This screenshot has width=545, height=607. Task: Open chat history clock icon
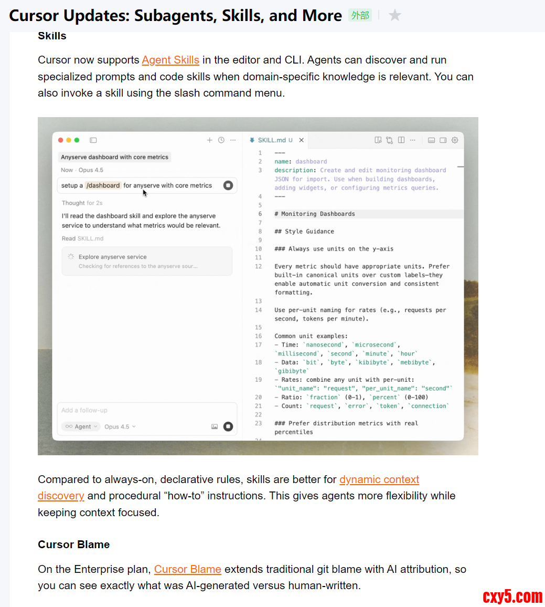tap(221, 140)
